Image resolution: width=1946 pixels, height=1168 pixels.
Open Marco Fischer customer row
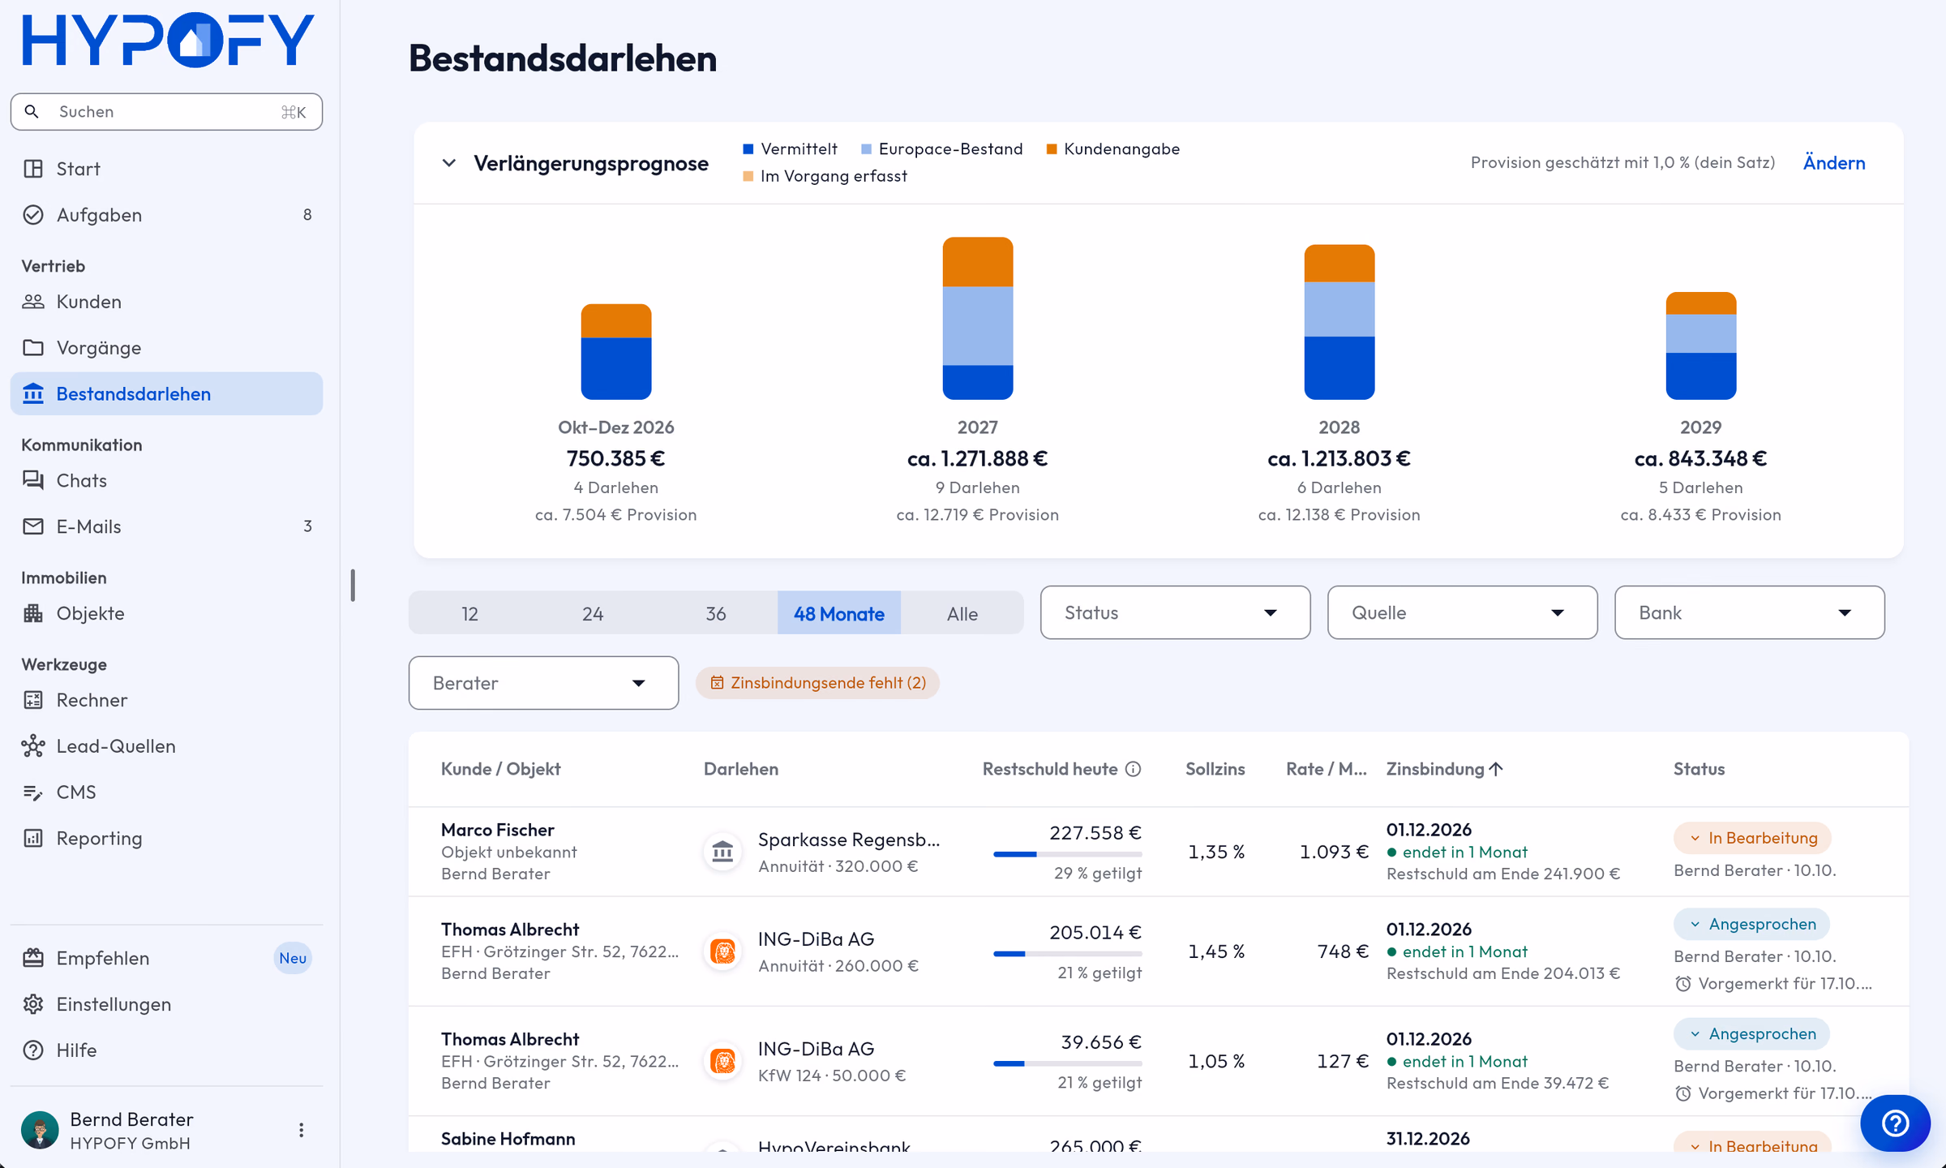point(1159,852)
